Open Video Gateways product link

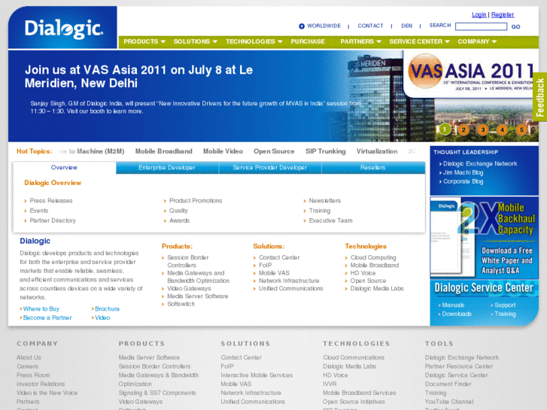pyautogui.click(x=189, y=289)
